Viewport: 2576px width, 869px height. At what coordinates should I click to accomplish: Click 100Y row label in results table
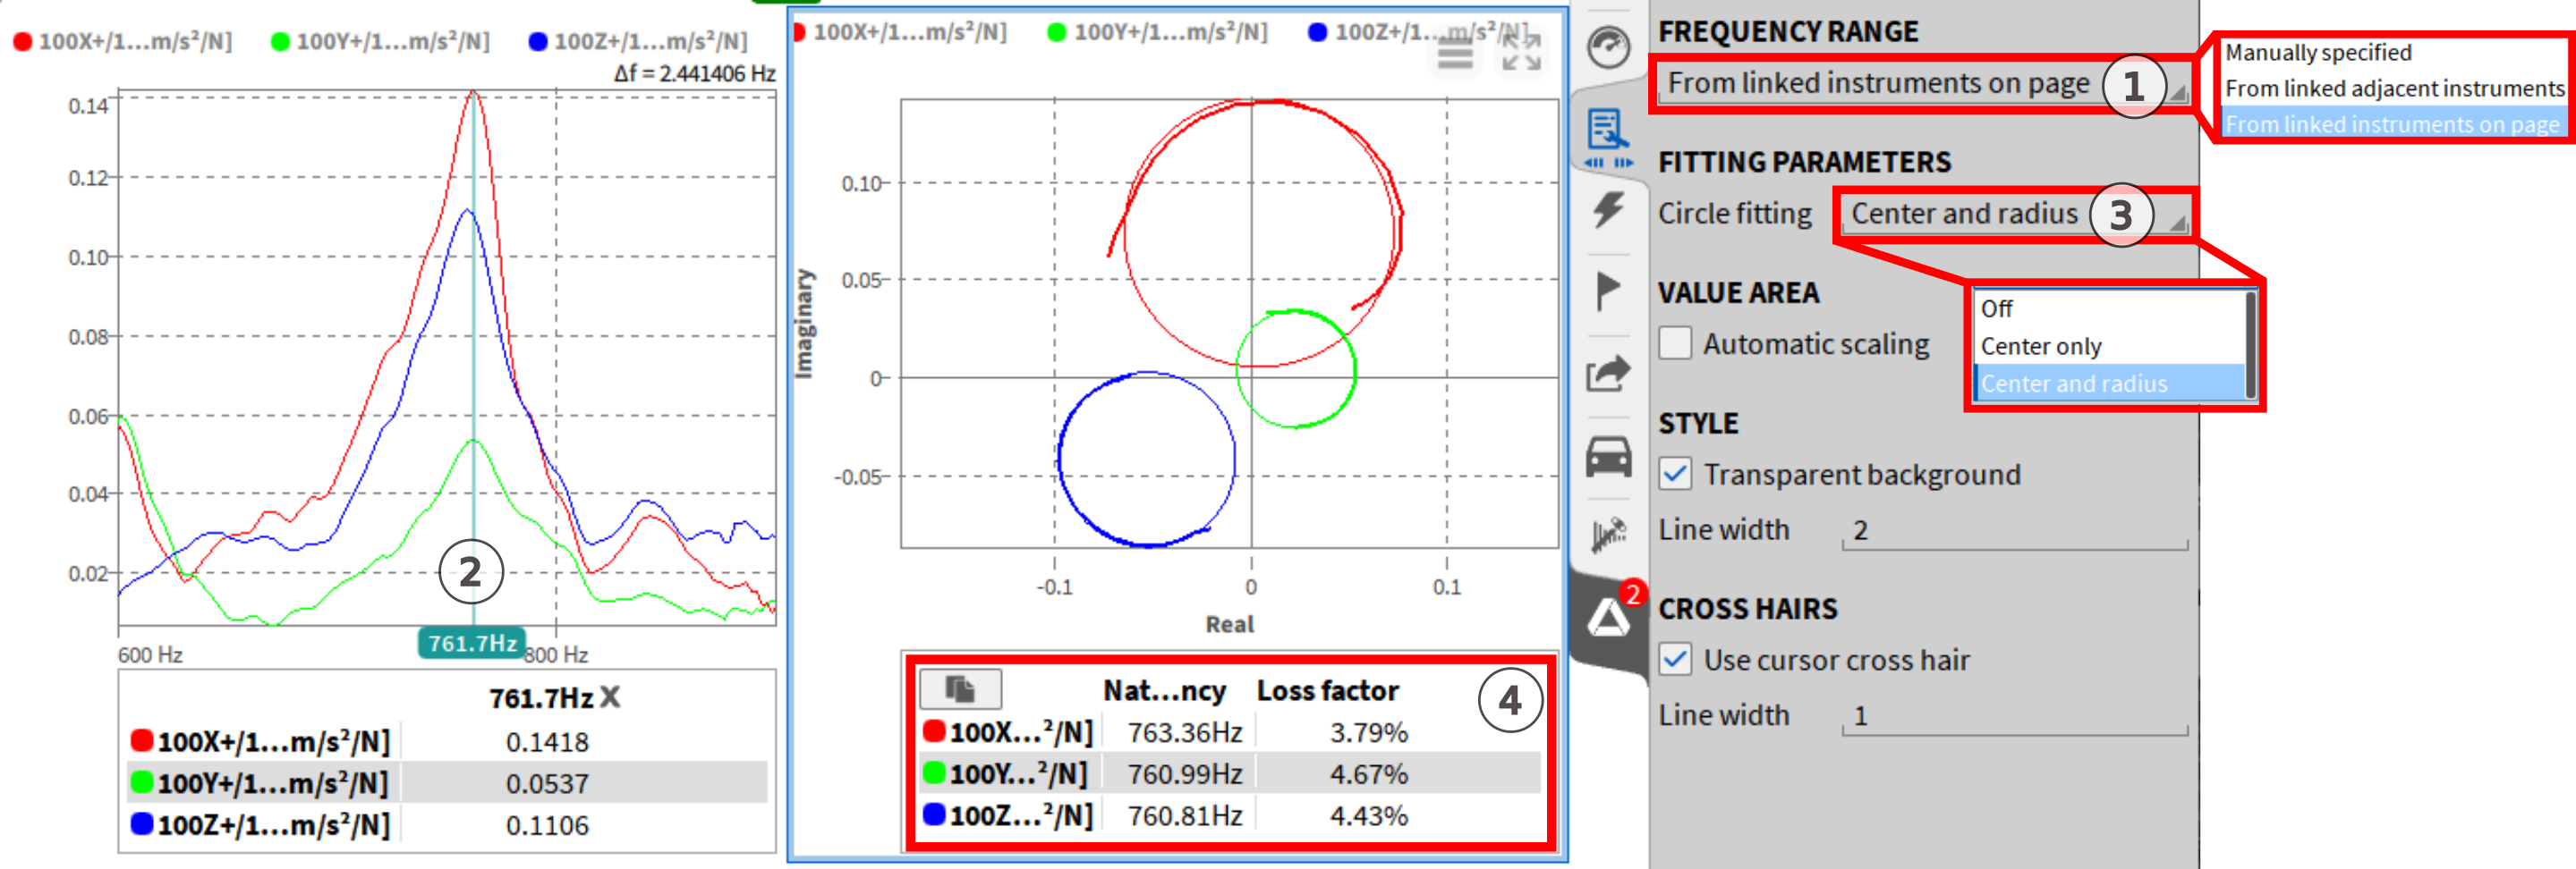1020,774
